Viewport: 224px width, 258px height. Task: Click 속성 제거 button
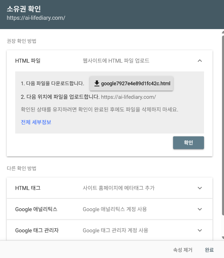[183, 250]
